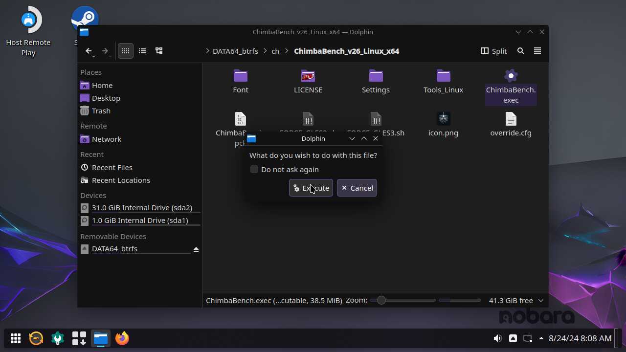Open the 1.0 GiB Internal Drive (sda1)

(140, 220)
